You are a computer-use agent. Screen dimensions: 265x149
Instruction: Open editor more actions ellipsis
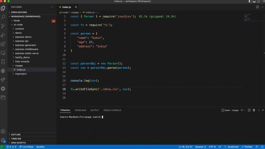click(262, 7)
